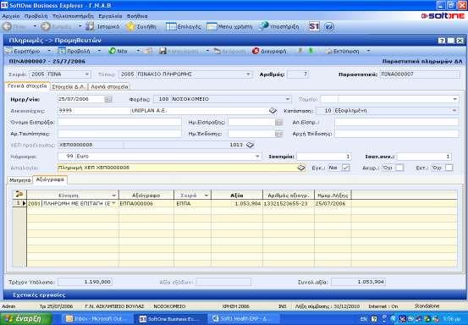Click the Προβολή view button in form toolbar
468x325 pixels.
[74, 52]
